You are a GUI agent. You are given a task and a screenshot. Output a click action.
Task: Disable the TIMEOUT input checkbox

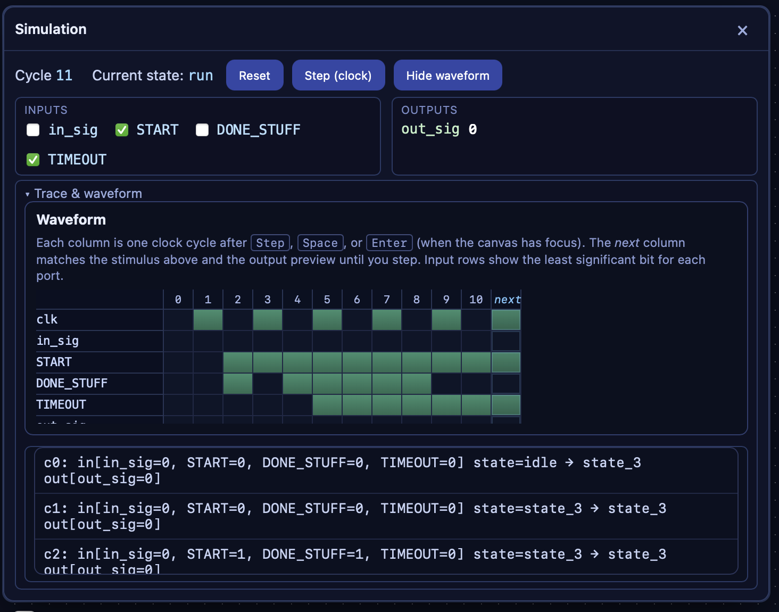pos(33,160)
